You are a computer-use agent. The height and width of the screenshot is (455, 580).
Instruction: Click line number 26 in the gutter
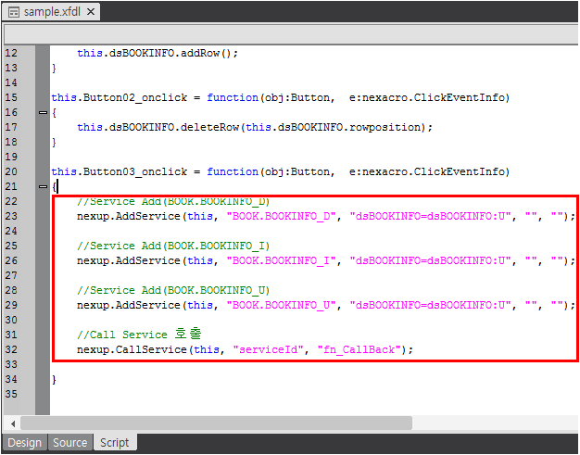pos(11,260)
